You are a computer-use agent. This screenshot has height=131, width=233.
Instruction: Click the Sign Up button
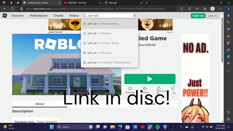pos(198,16)
